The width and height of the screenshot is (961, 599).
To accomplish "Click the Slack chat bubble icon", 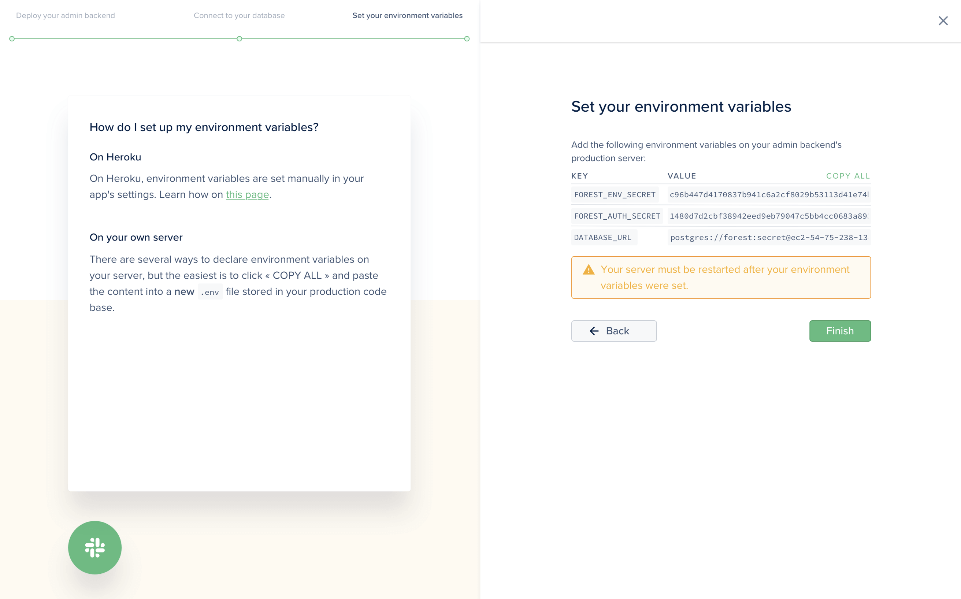I will pyautogui.click(x=95, y=547).
